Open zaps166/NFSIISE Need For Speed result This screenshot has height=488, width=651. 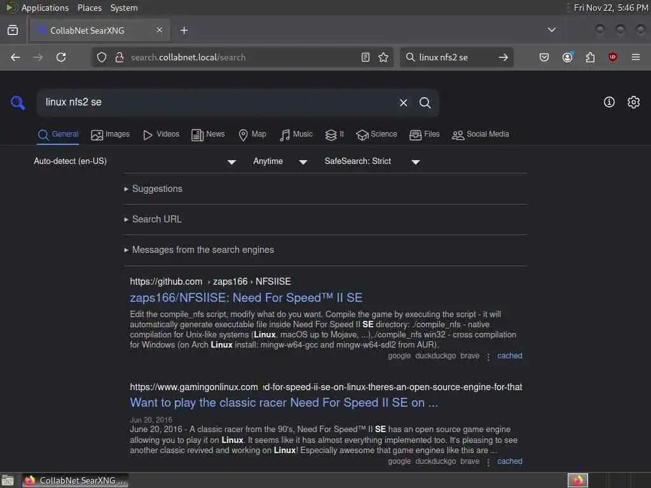[246, 297]
